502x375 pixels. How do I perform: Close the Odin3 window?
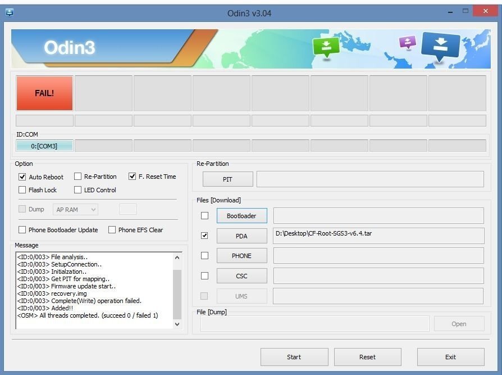[485, 11]
